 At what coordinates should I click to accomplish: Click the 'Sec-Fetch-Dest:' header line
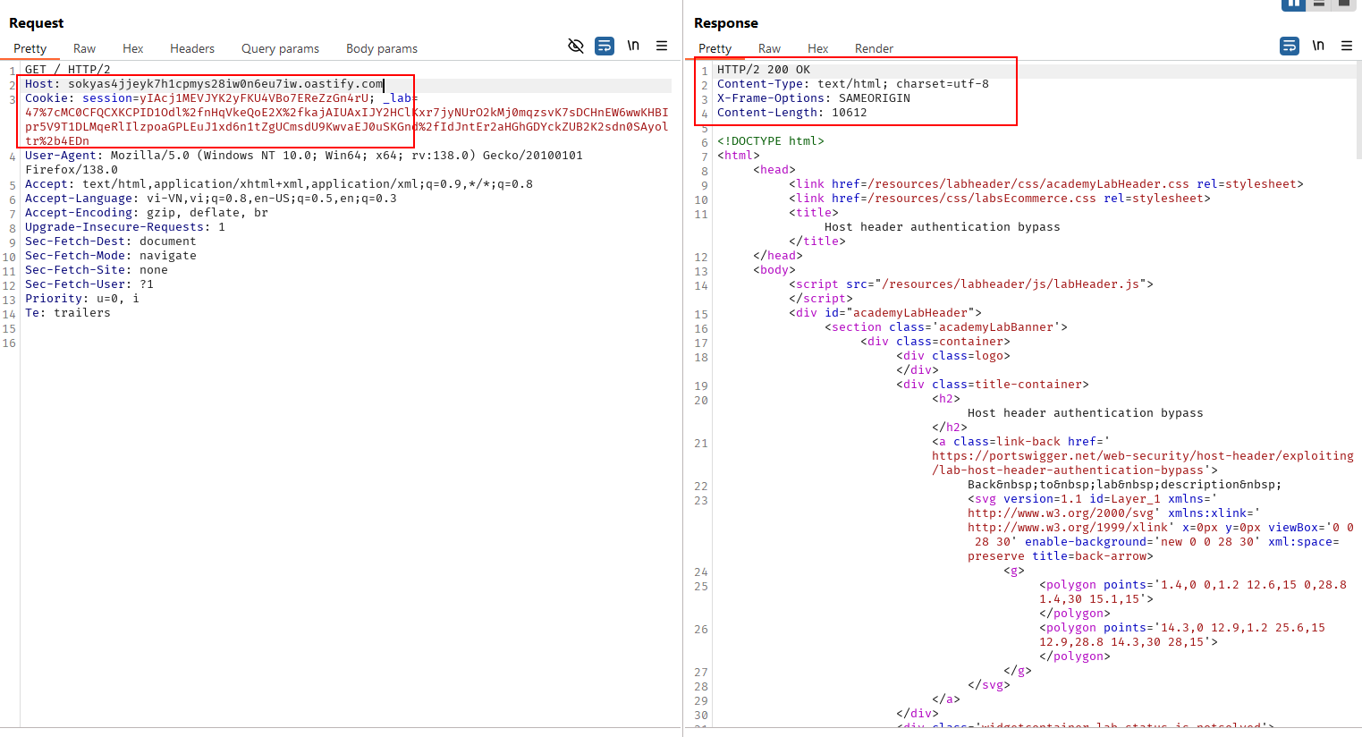pyautogui.click(x=111, y=241)
